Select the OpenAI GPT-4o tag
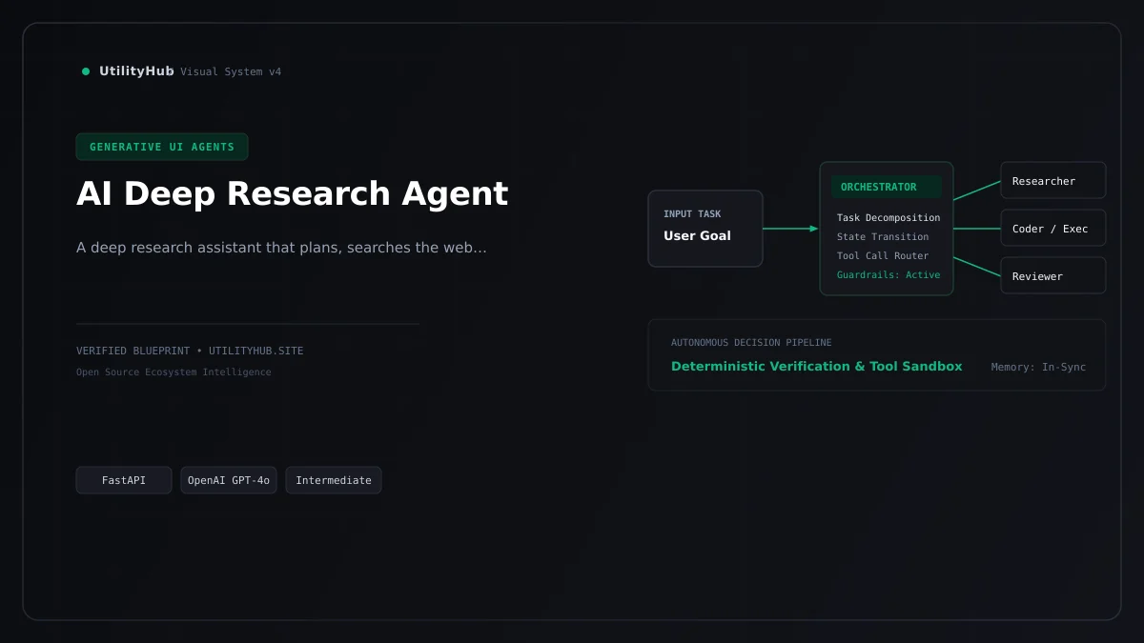Screen dimensions: 1144x643 [x=229, y=480]
